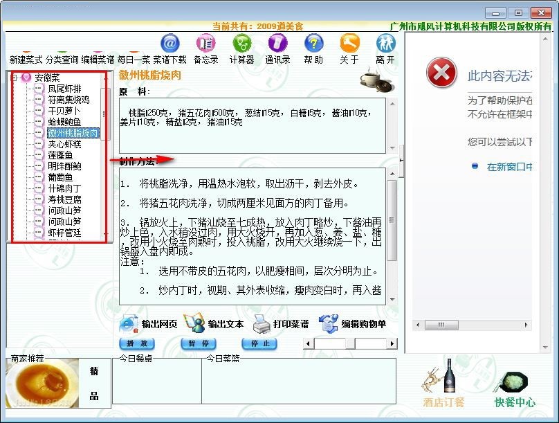Click the 今日菜篮 panel box
Viewport: 559px width, 423px height.
click(299, 381)
